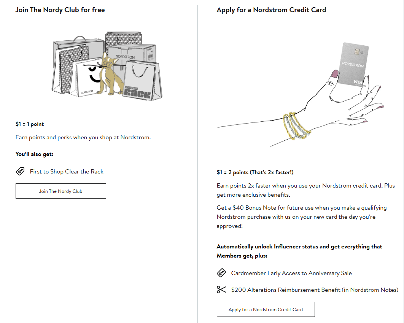This screenshot has height=323, width=404.
Task: Click the $40 Bonus Note paragraph
Action: click(296, 217)
